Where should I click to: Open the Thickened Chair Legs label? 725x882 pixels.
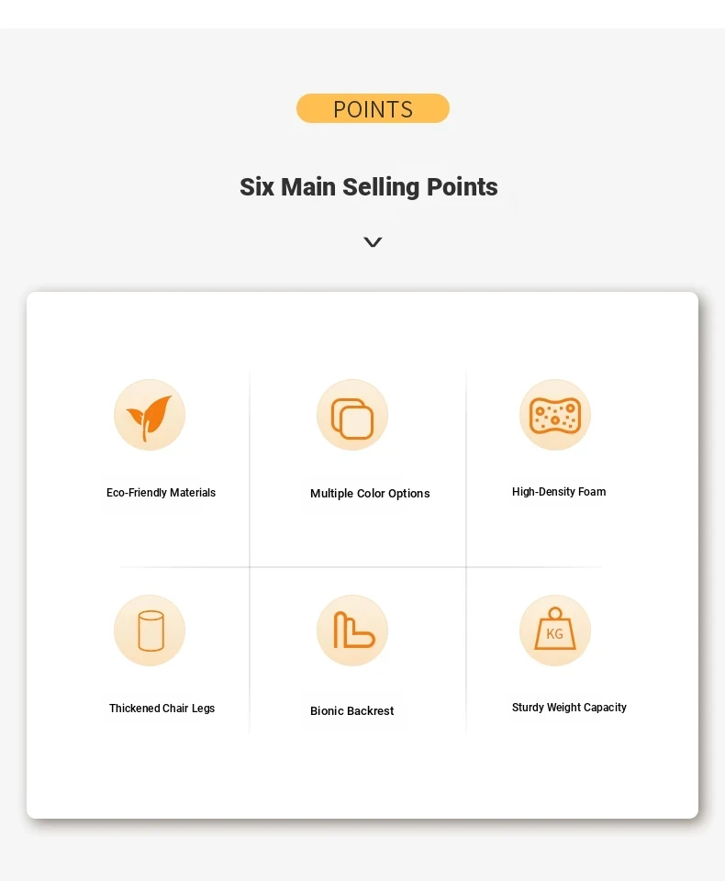click(x=162, y=709)
